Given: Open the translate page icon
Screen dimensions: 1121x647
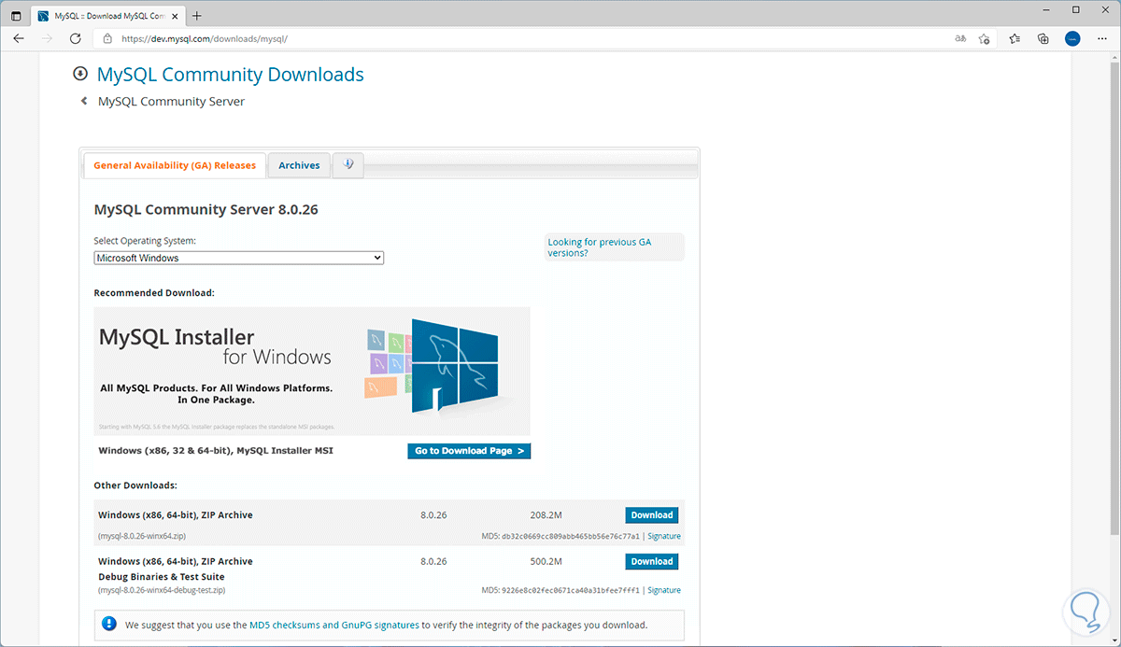Looking at the screenshot, I should pos(960,38).
